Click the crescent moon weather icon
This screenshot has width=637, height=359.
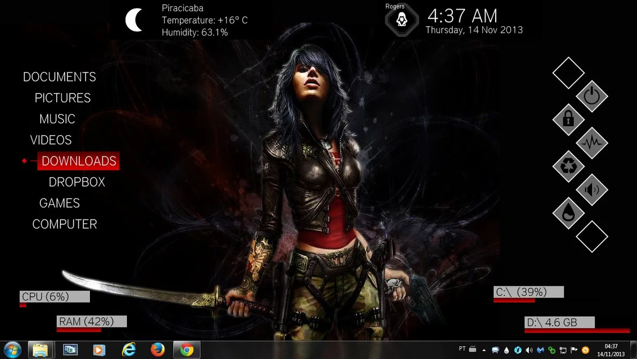pos(133,19)
